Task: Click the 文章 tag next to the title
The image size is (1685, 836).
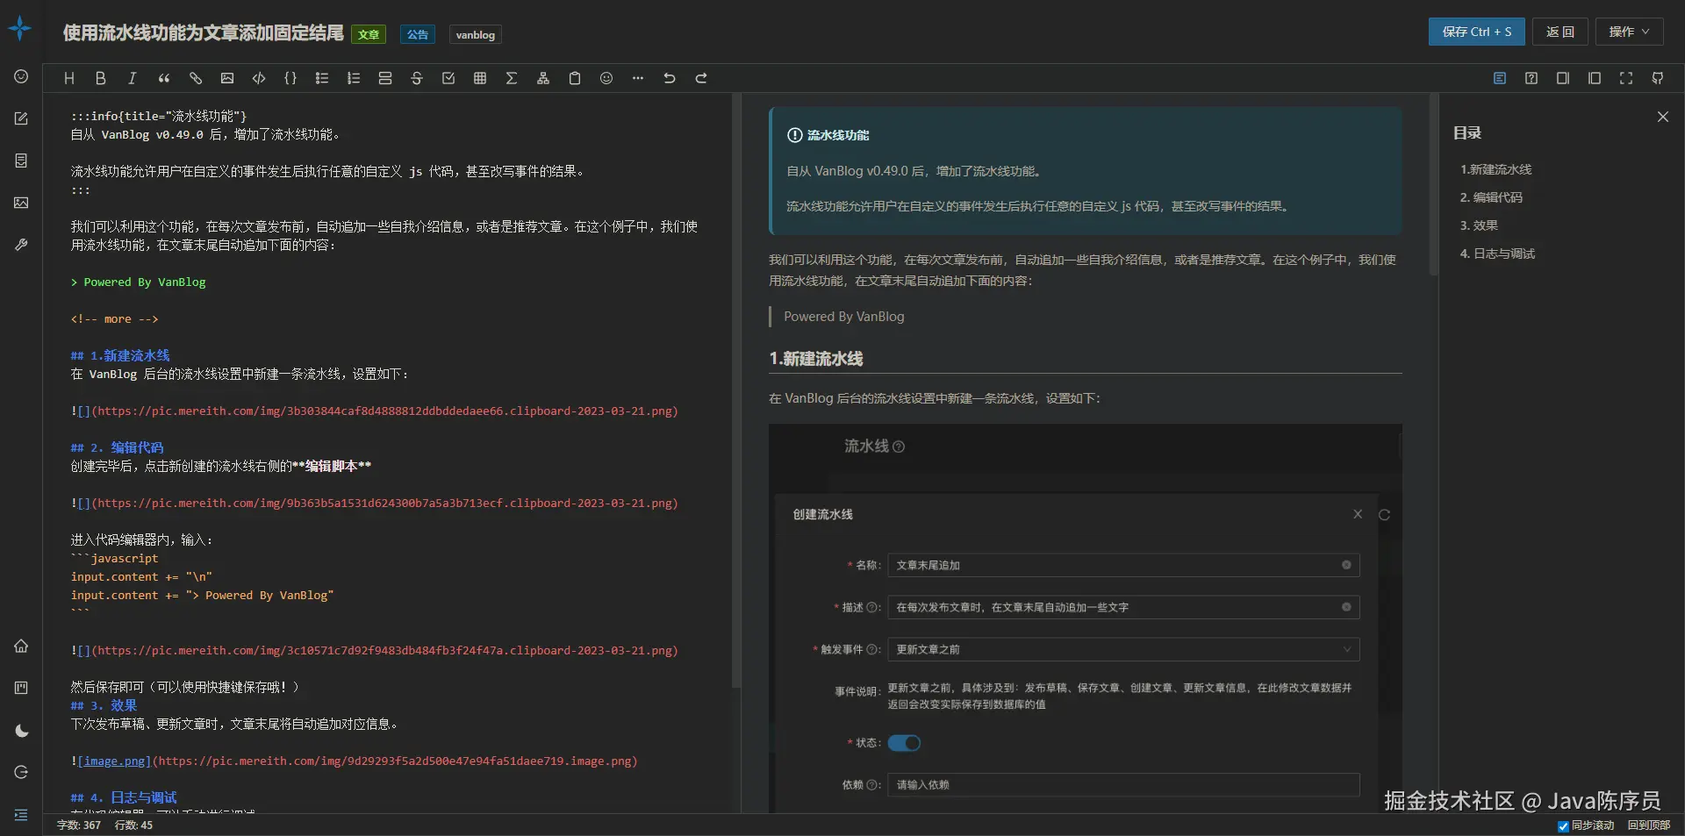Action: click(x=369, y=34)
